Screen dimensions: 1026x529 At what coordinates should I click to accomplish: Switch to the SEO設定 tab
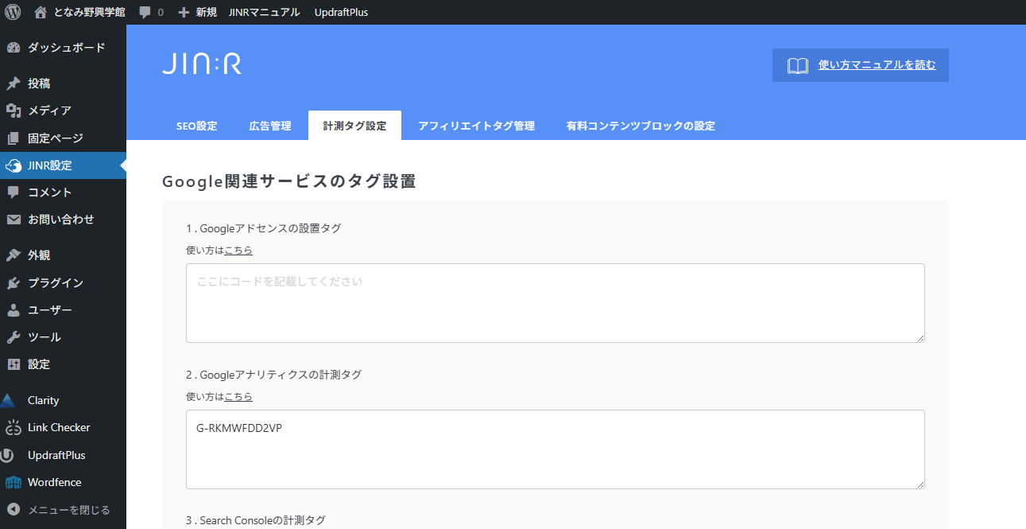196,126
